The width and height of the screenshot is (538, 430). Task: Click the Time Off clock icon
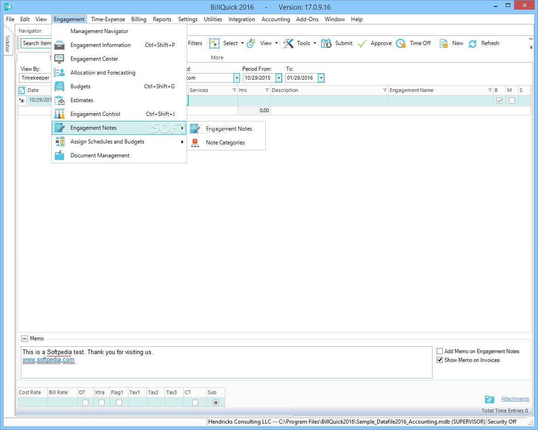pyautogui.click(x=401, y=44)
